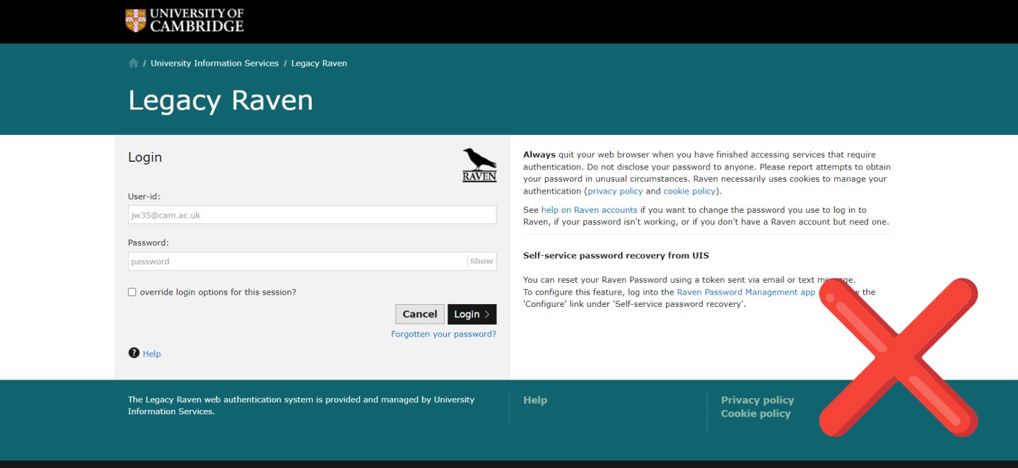Open the home icon in the breadcrumb
1018x468 pixels.
click(x=134, y=63)
